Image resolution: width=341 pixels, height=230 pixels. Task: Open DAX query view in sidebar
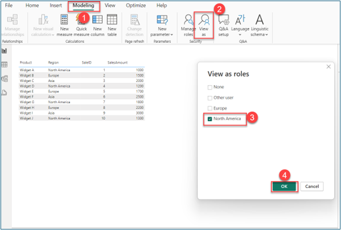click(x=5, y=92)
